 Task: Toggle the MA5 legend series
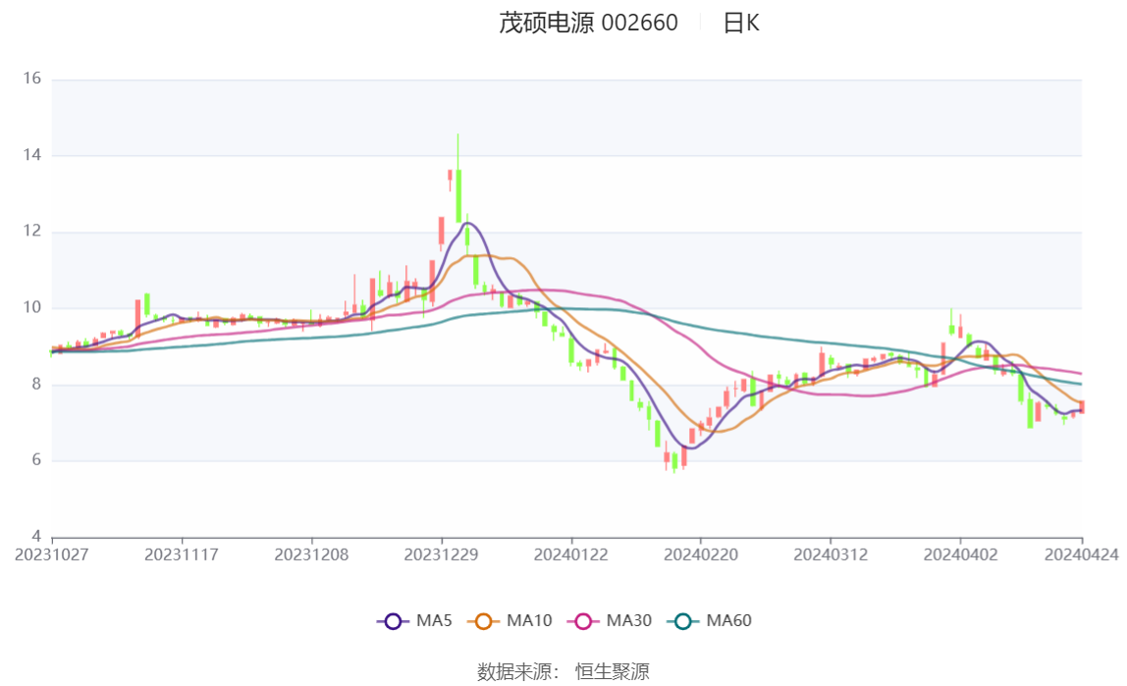coord(414,620)
